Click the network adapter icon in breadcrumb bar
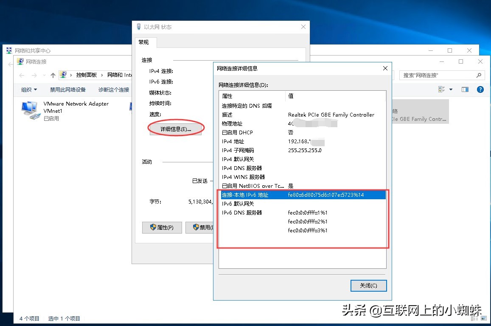 (x=64, y=75)
